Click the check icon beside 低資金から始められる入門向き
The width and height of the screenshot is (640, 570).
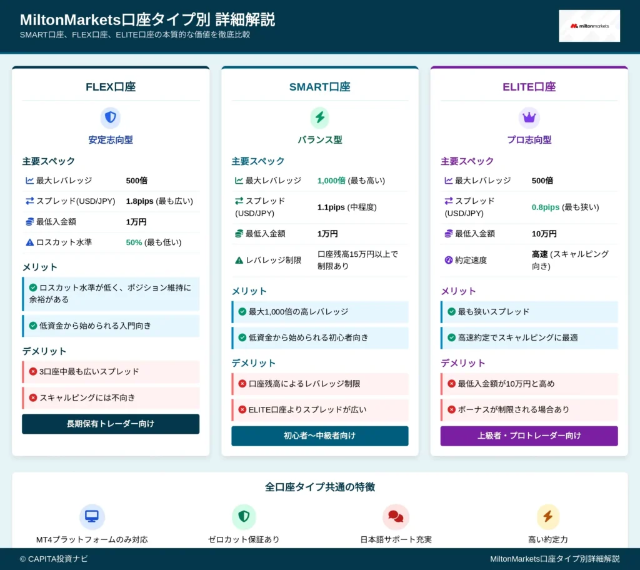(33, 326)
